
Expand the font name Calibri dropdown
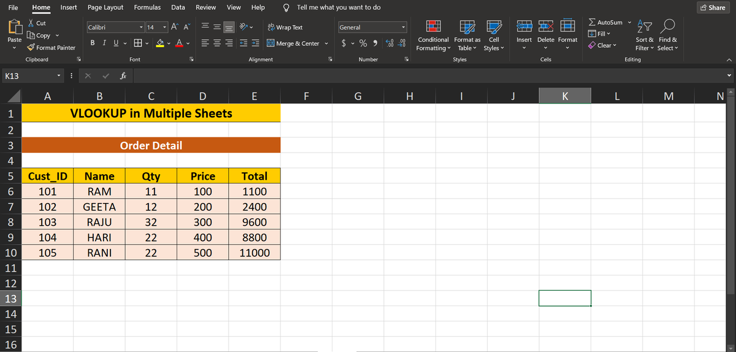tap(142, 28)
